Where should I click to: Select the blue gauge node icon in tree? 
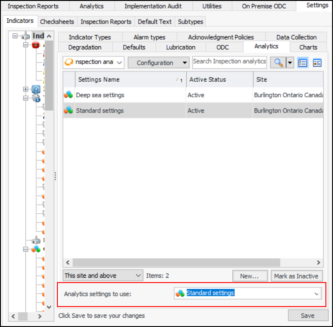tap(36, 89)
